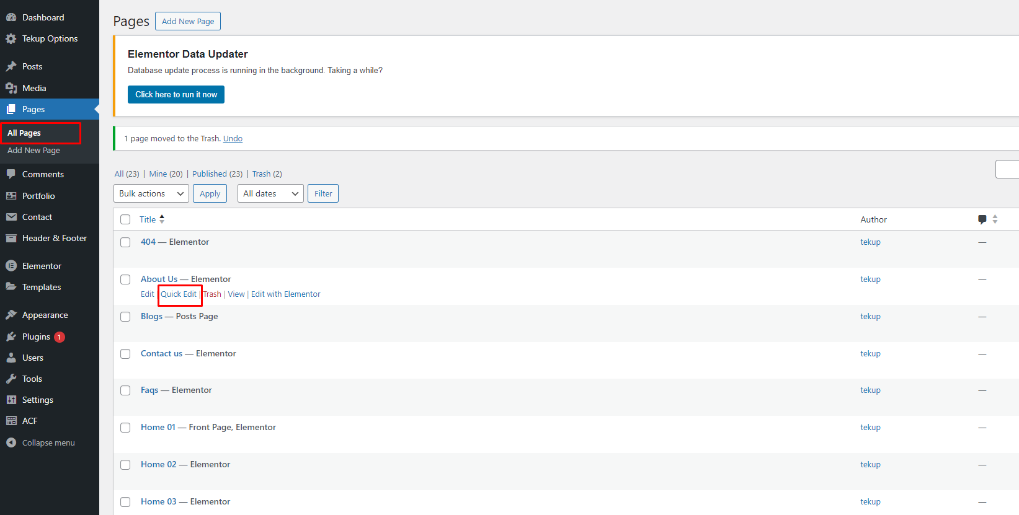Click the Comments bubble icon in sidebar
1019x515 pixels.
[x=11, y=174]
